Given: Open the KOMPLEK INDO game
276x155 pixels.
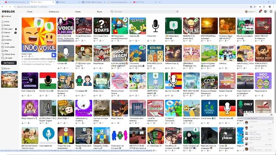Looking at the screenshot, I should (227, 26).
